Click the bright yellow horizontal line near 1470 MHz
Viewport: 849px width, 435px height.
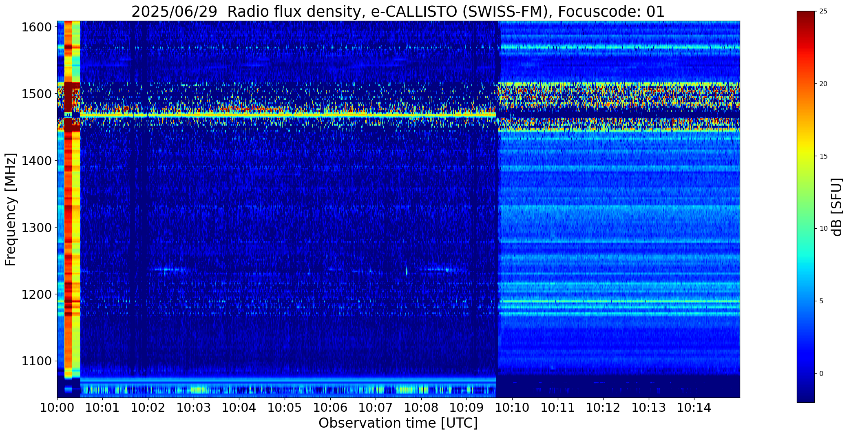287,116
